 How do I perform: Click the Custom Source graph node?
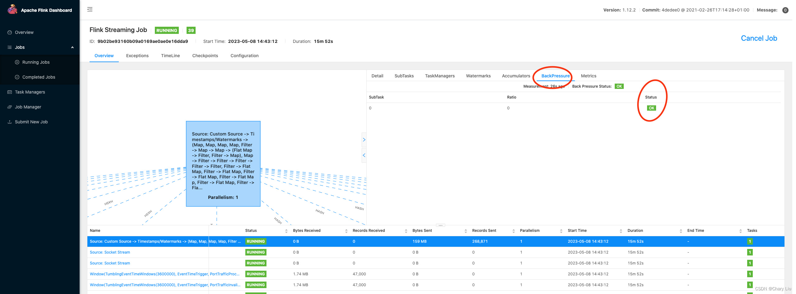coord(223,164)
